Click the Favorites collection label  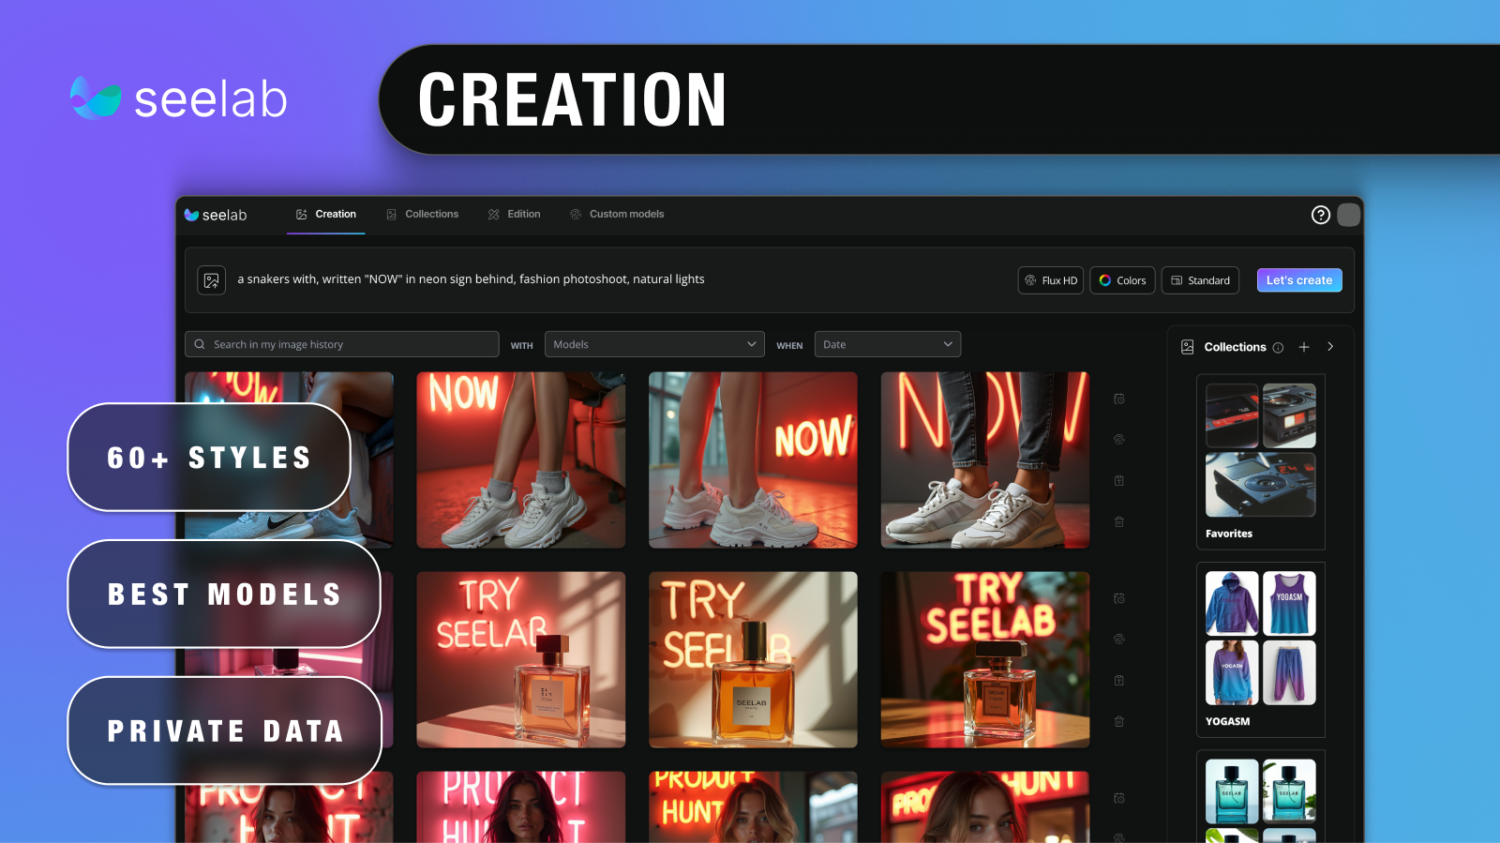(1228, 534)
